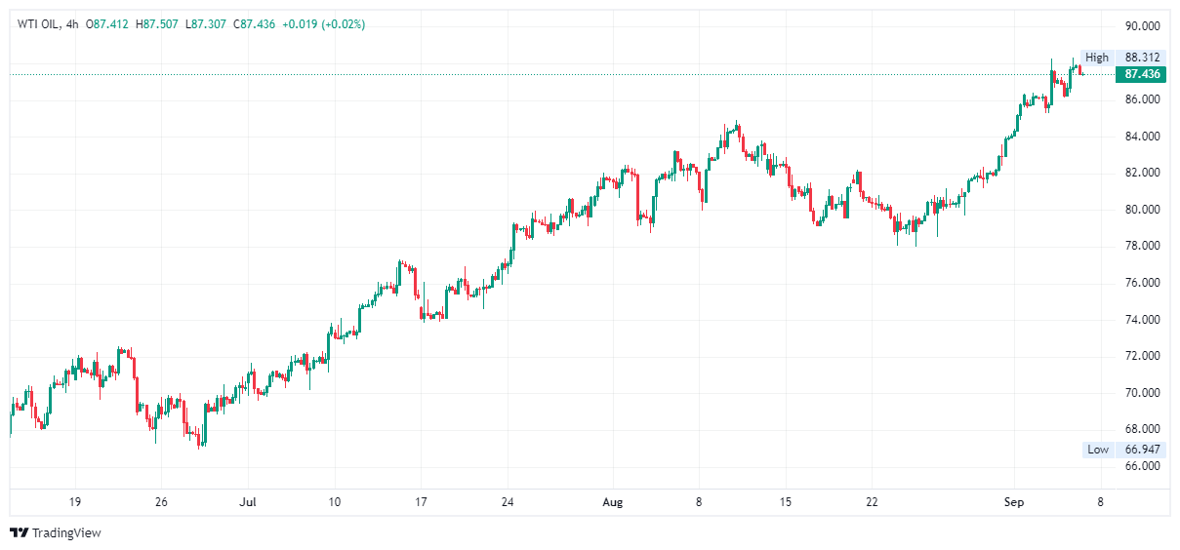Click the Sep date on time axis
1180x550 pixels.
point(1013,502)
